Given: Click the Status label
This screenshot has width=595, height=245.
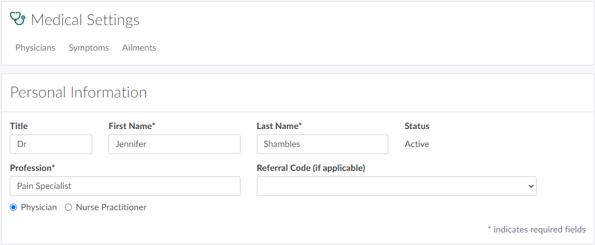Looking at the screenshot, I should click(x=417, y=126).
